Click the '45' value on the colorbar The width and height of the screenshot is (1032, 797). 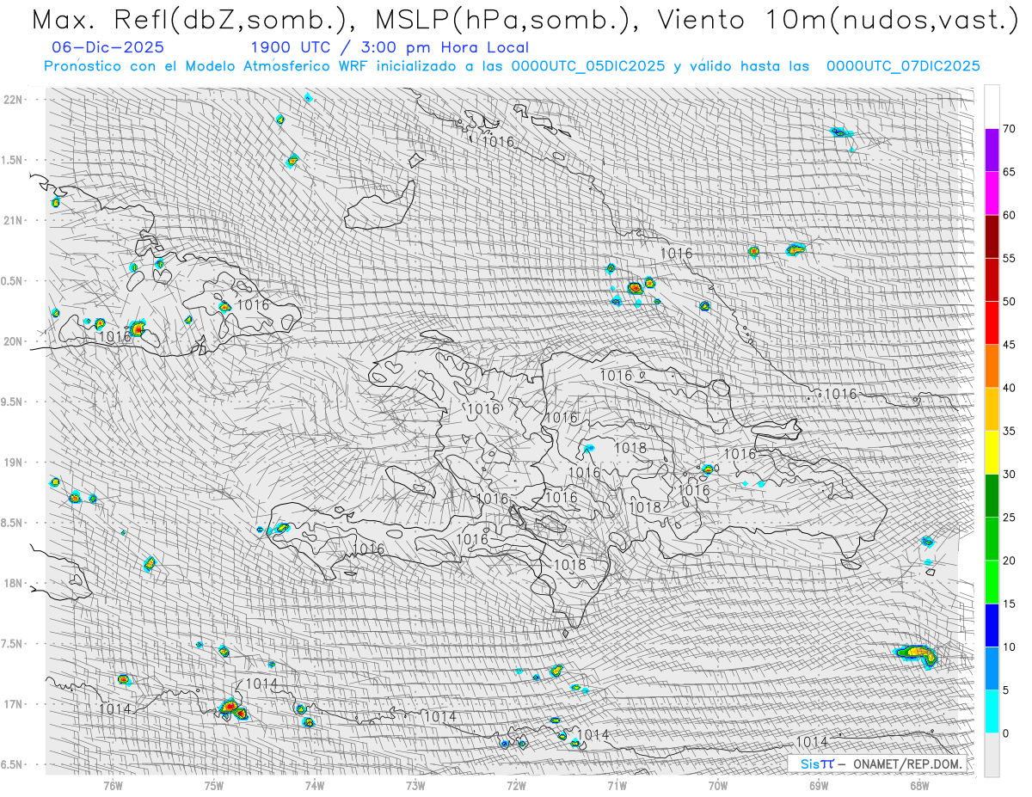[1010, 345]
